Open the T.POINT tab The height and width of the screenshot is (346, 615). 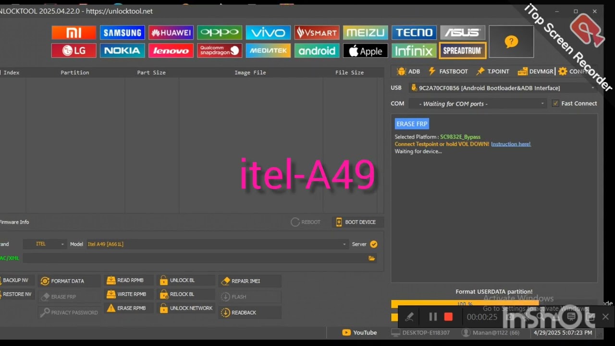point(492,71)
